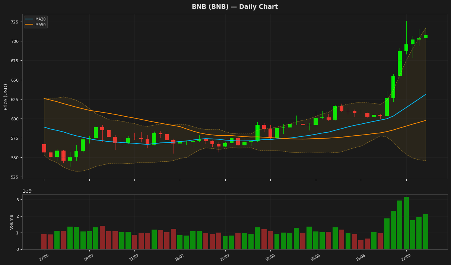Click the shortest red volume bar
The image size is (451, 265).
coord(361,245)
